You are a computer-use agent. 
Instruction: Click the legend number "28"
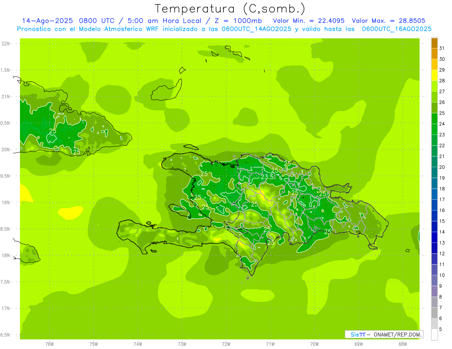click(x=442, y=81)
